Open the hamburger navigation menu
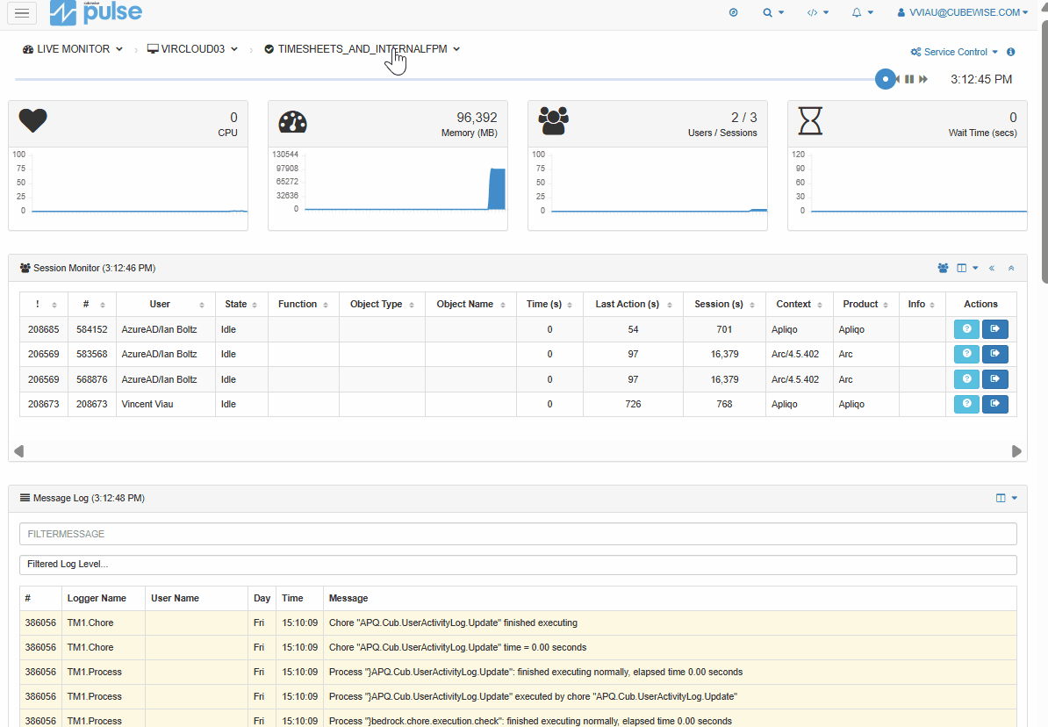Screen dimensions: 1048x727 [x=22, y=12]
